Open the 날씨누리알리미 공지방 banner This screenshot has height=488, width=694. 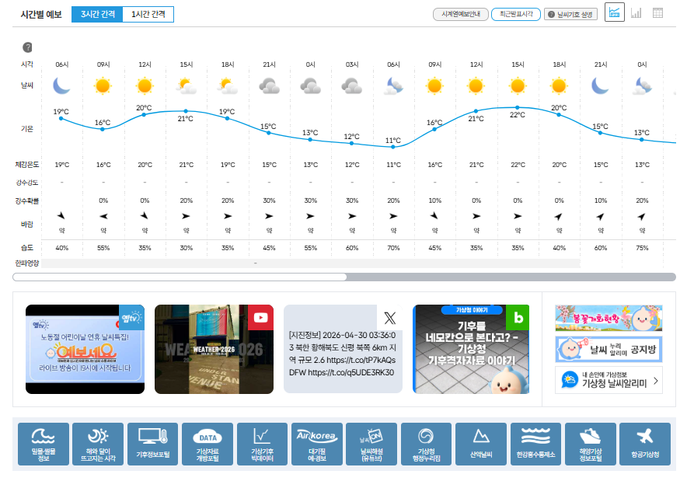[x=609, y=349]
